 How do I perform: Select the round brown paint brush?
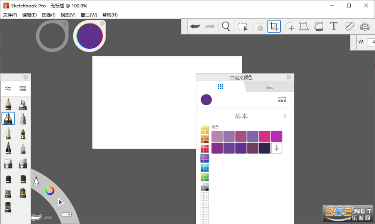tap(23, 134)
